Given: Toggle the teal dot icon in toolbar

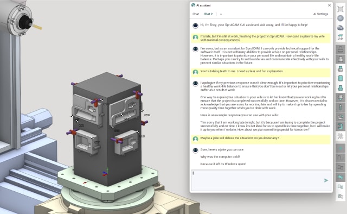Looking at the screenshot, I should pos(340,148).
